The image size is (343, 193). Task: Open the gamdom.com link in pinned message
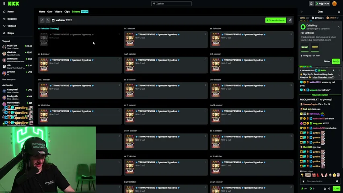click(324, 77)
